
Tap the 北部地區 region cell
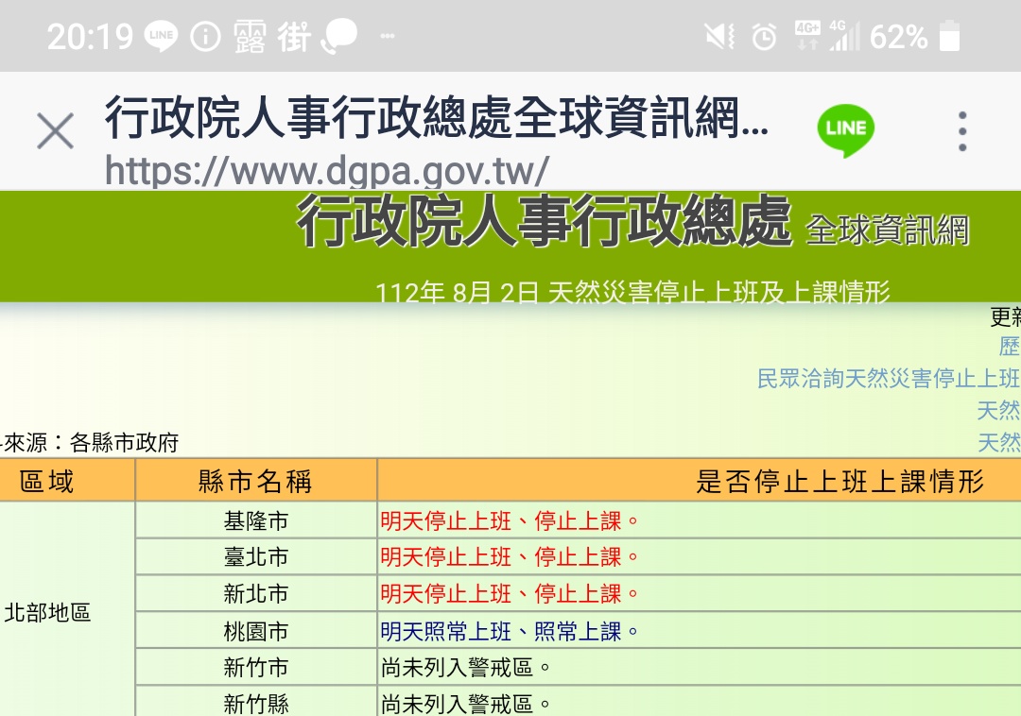(x=47, y=612)
